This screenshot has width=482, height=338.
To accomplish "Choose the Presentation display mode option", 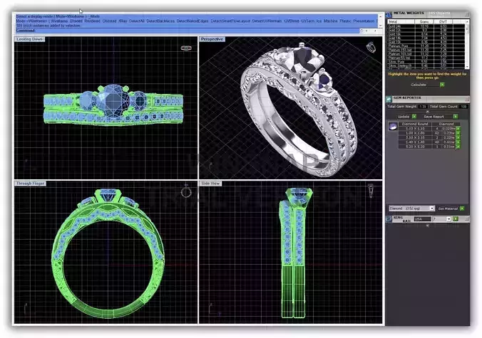I will click(x=364, y=21).
